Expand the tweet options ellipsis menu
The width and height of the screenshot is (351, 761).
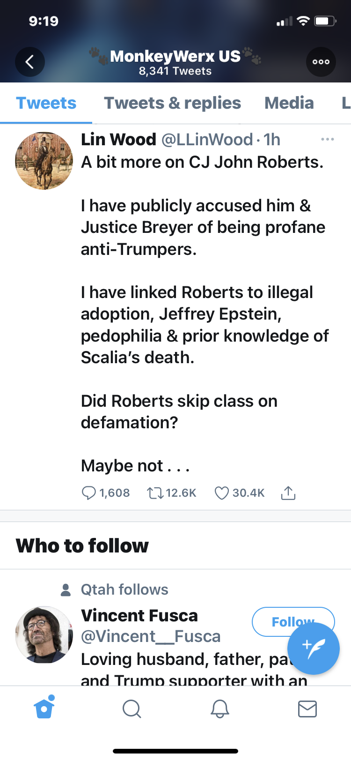328,139
